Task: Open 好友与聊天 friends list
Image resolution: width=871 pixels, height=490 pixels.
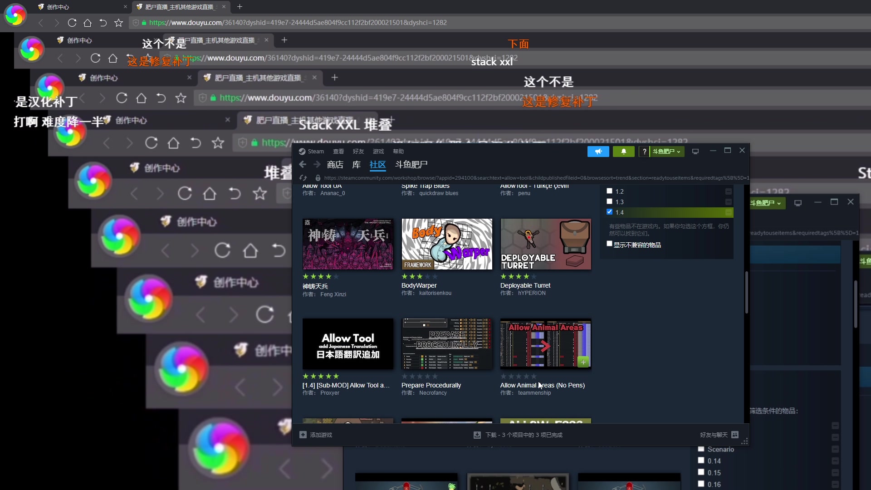Action: pyautogui.click(x=714, y=435)
